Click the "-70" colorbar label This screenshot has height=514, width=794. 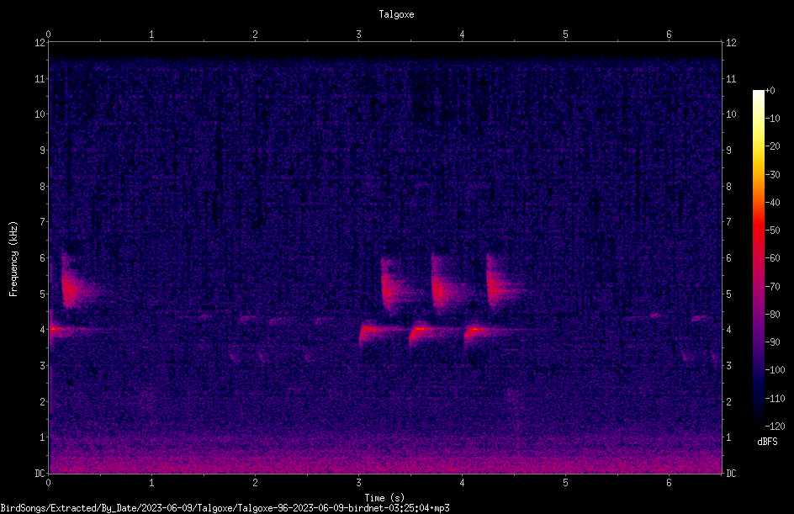772,287
